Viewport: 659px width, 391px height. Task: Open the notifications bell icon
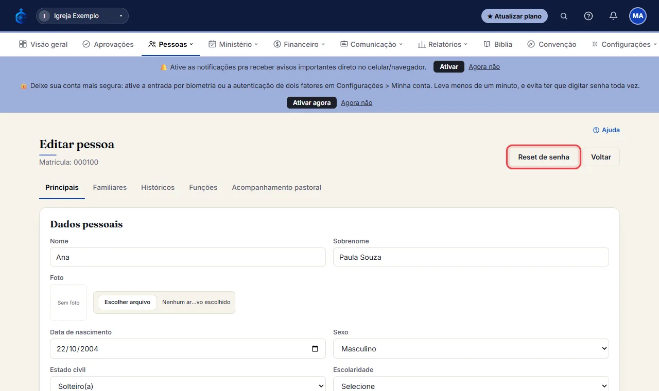click(613, 16)
